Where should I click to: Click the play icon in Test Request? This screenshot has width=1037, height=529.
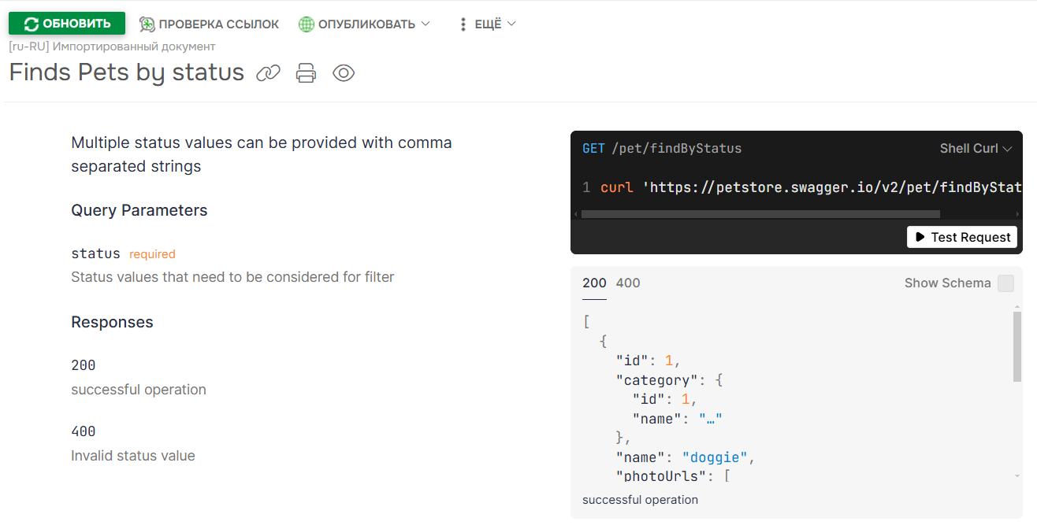tap(920, 237)
